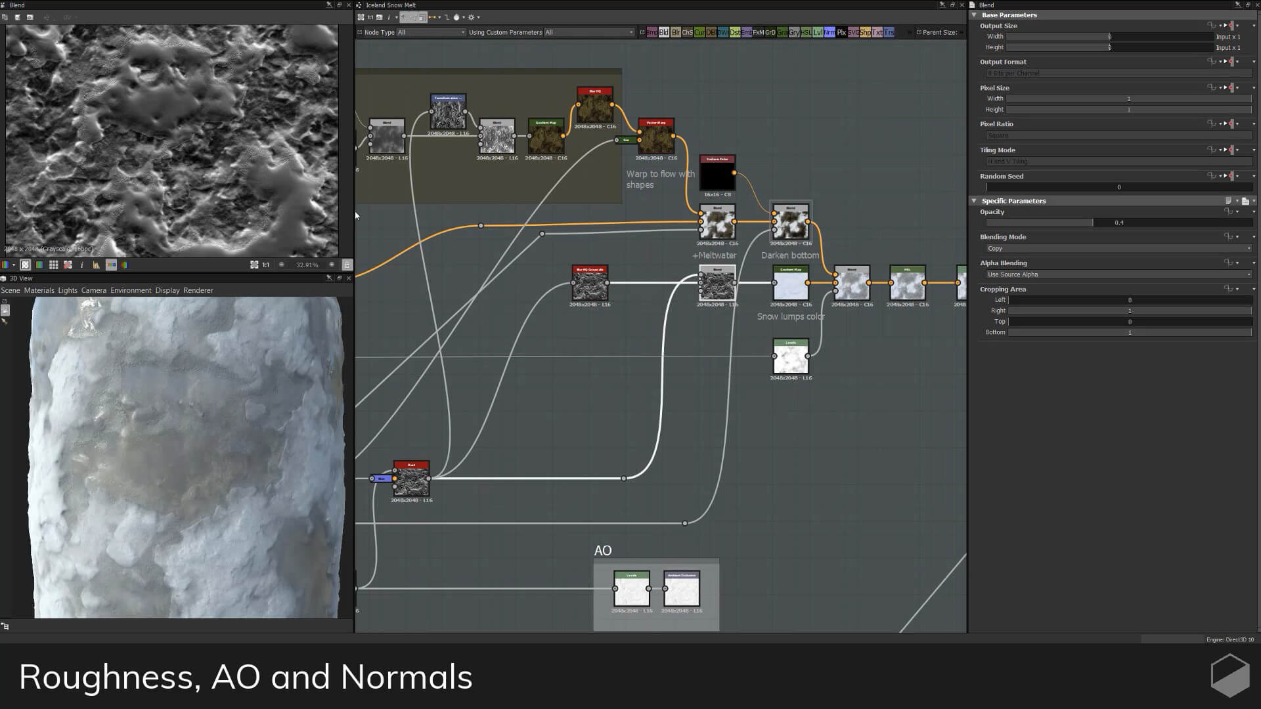Viewport: 1261px width, 709px height.
Task: Select the Dust node in the graph
Action: (x=411, y=479)
